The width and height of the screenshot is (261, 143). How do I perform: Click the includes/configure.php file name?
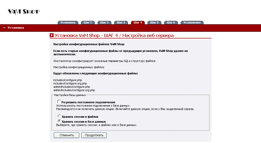click(x=68, y=80)
